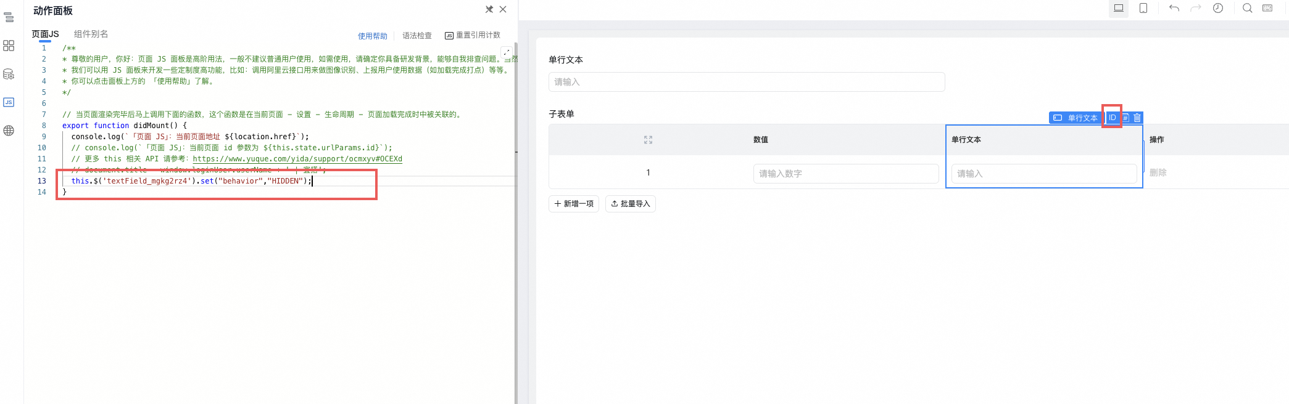Select the 数值 column header
Viewport: 1289px width, 404px height.
point(761,140)
